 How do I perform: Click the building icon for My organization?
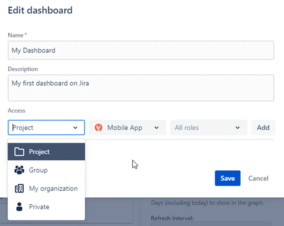coord(19,189)
